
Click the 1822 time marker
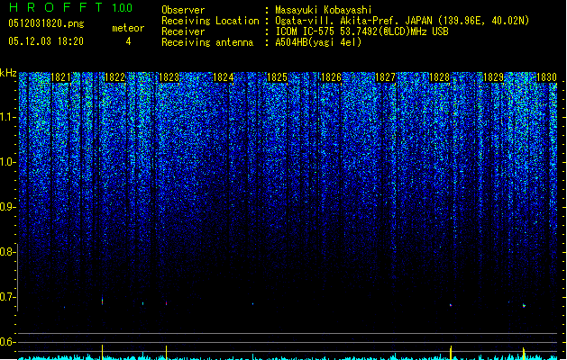(114, 77)
